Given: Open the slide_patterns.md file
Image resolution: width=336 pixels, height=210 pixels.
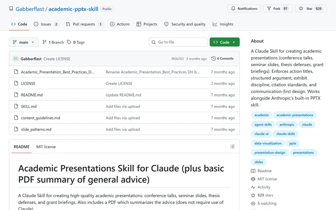Looking at the screenshot, I should pos(36,129).
